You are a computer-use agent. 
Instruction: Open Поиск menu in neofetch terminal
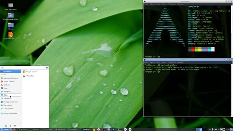click(x=164, y=4)
